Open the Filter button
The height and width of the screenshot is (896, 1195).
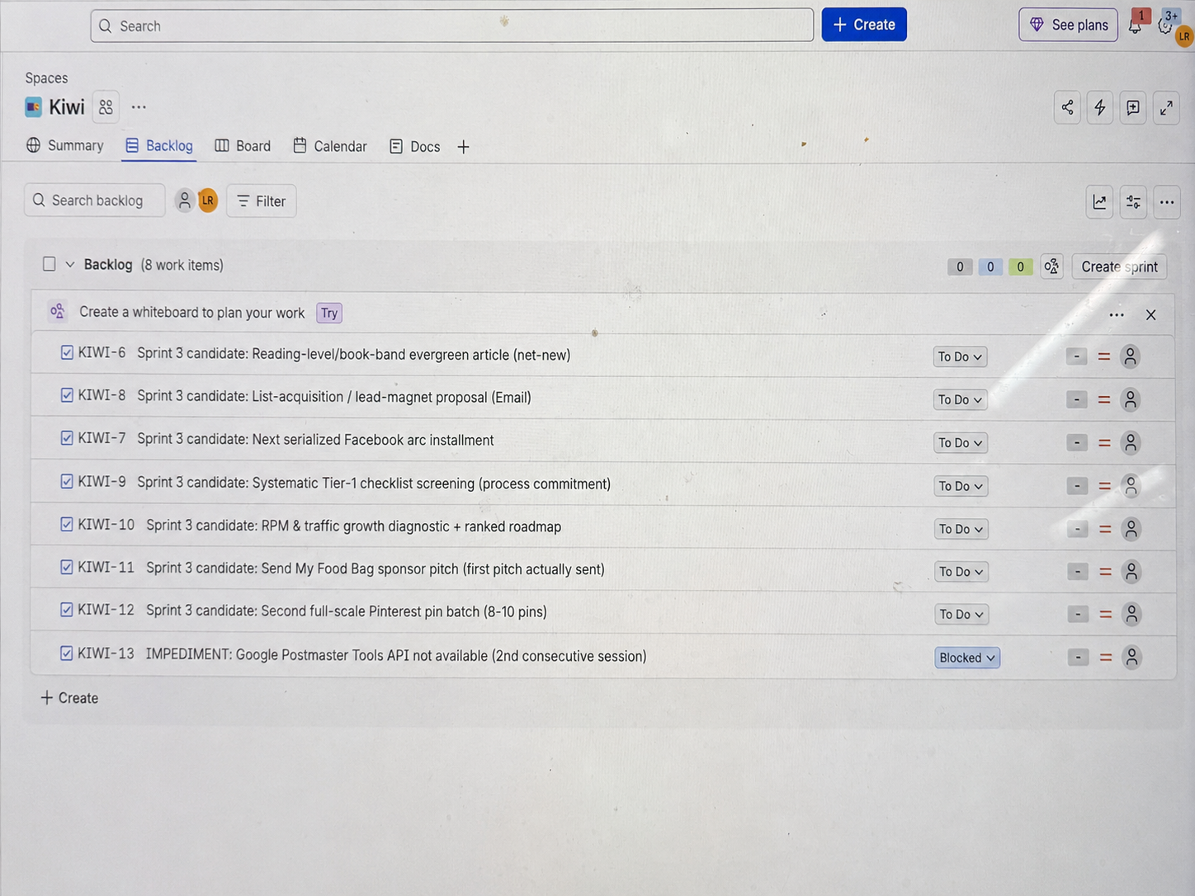262,201
